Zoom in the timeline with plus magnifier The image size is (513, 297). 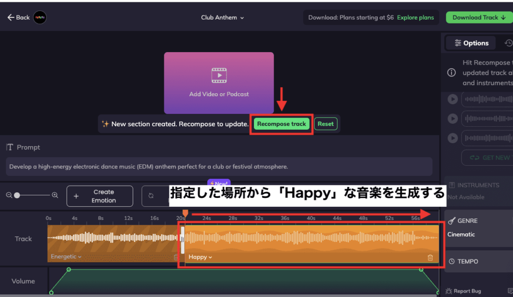pos(55,195)
